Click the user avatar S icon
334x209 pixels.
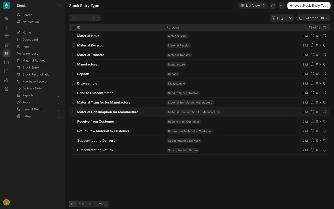[7, 202]
